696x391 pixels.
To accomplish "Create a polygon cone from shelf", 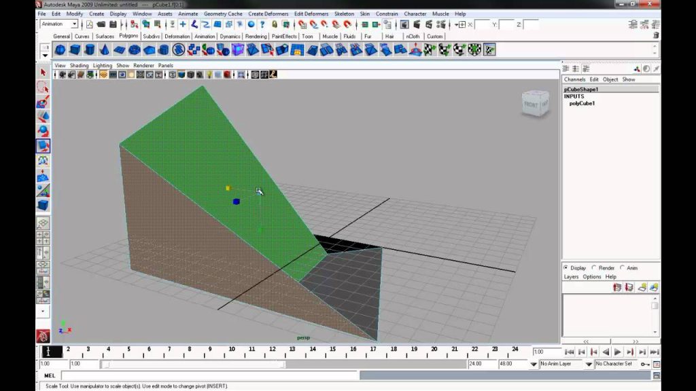I will [x=104, y=50].
